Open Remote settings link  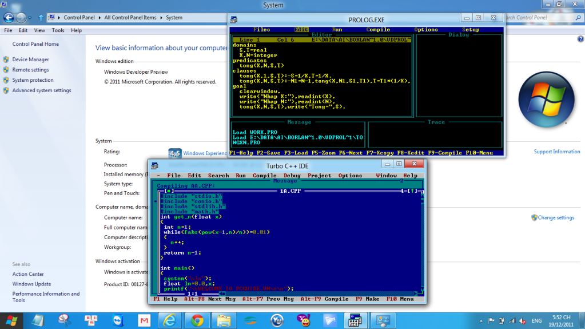click(30, 69)
